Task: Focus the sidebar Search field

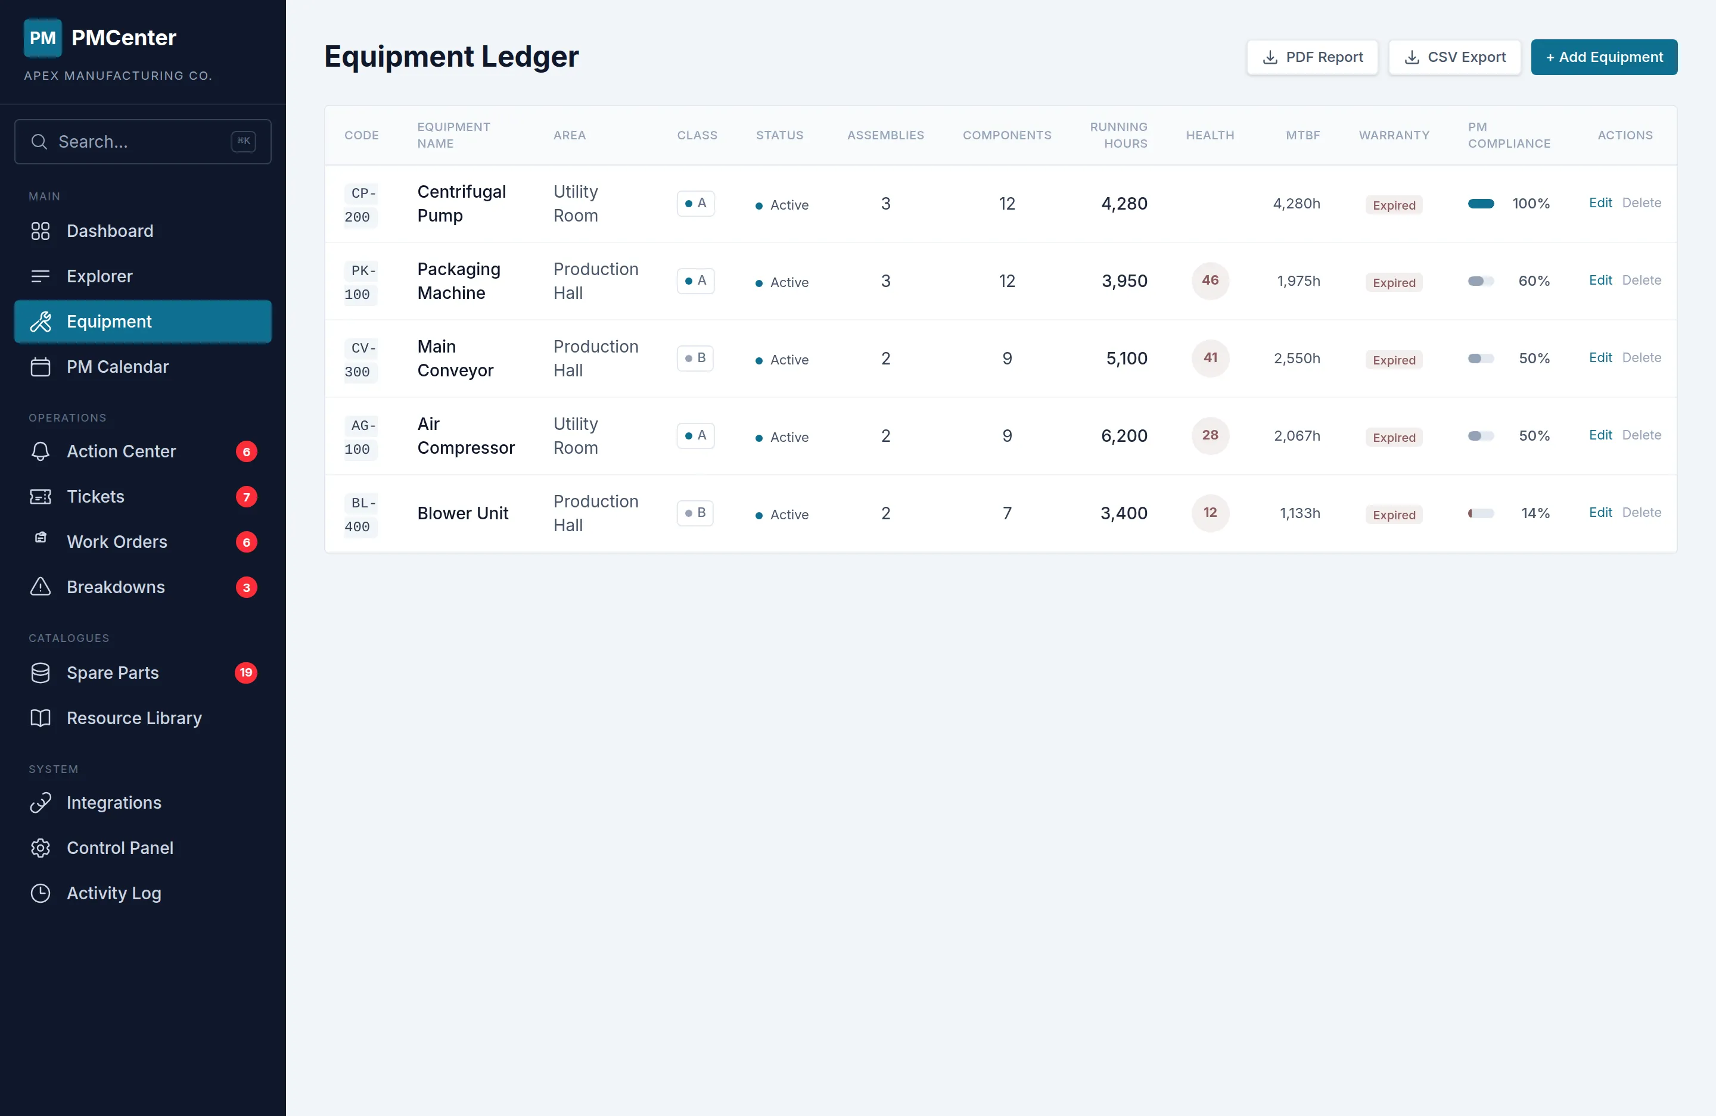Action: point(143,142)
